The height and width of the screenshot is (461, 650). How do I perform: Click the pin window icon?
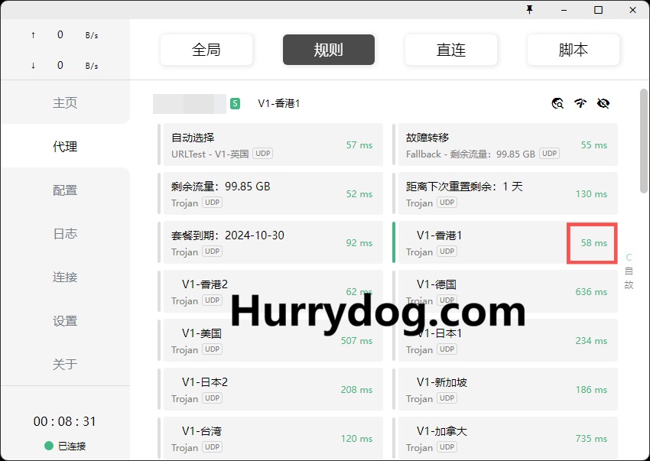tap(528, 10)
